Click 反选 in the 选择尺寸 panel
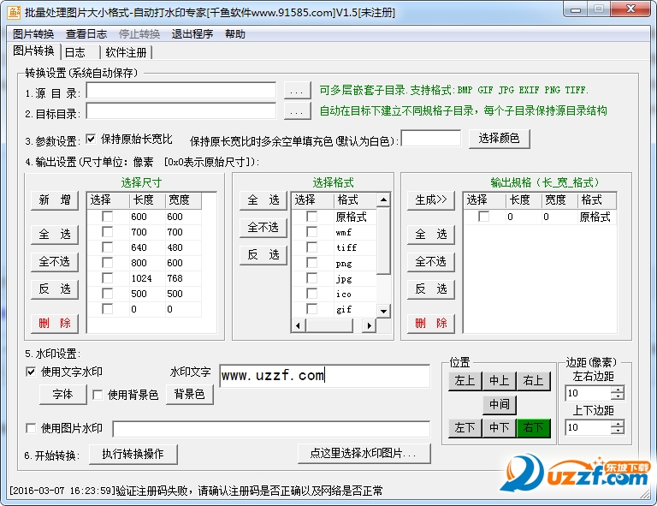 (55, 289)
